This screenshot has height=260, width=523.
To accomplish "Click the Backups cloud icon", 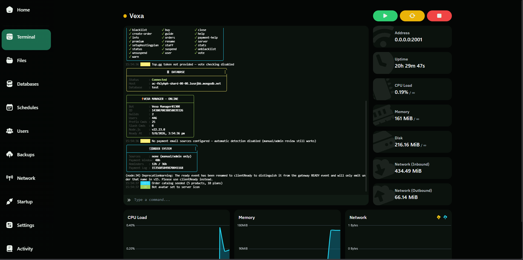I will 10,155.
